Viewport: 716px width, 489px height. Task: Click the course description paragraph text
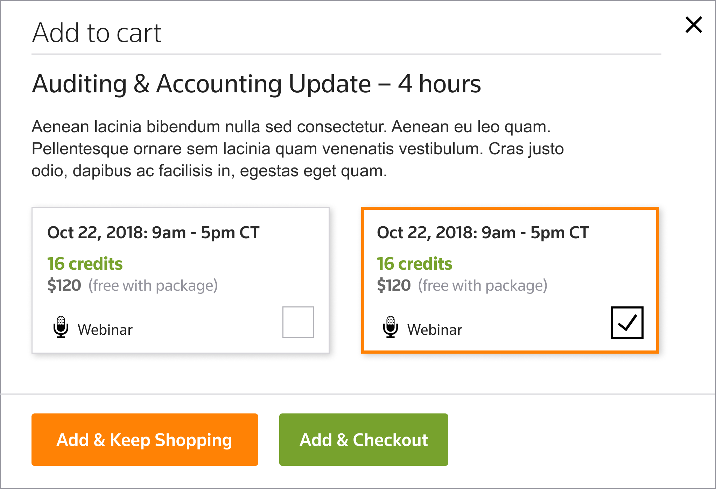(297, 149)
